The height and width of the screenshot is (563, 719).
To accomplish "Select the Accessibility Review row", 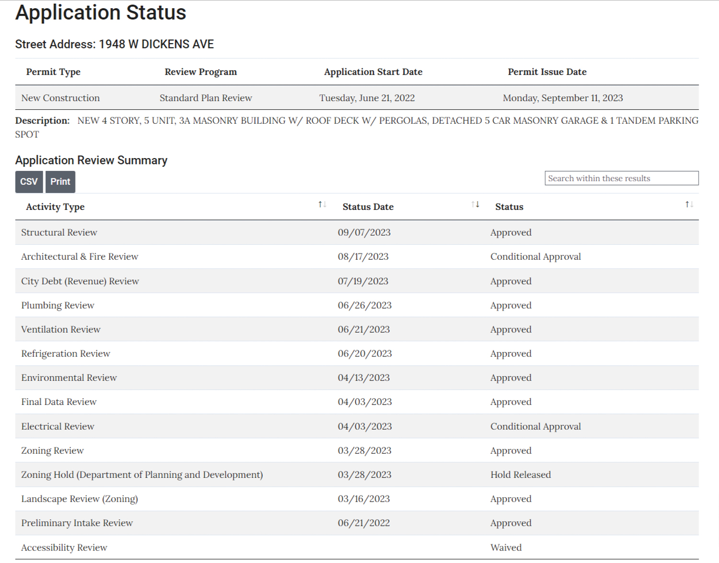I will [357, 548].
